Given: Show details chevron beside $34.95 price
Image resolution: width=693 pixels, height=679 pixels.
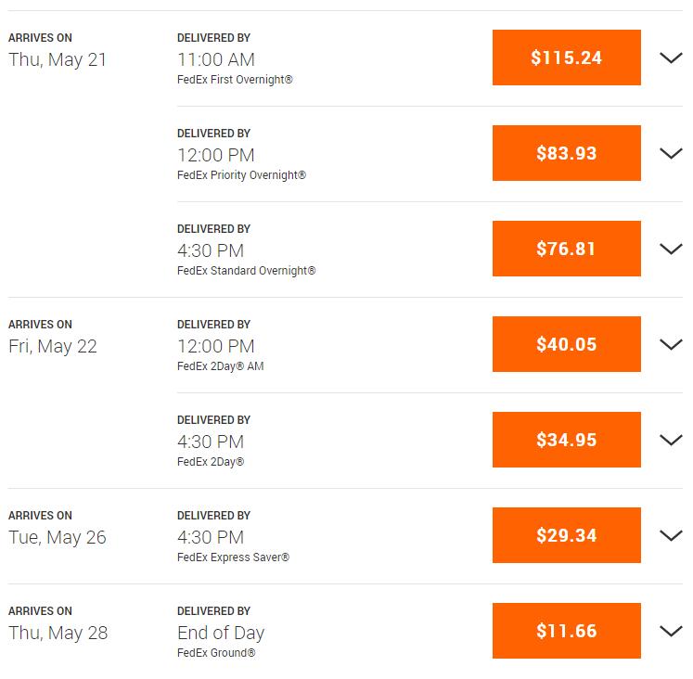Looking at the screenshot, I should coord(671,440).
